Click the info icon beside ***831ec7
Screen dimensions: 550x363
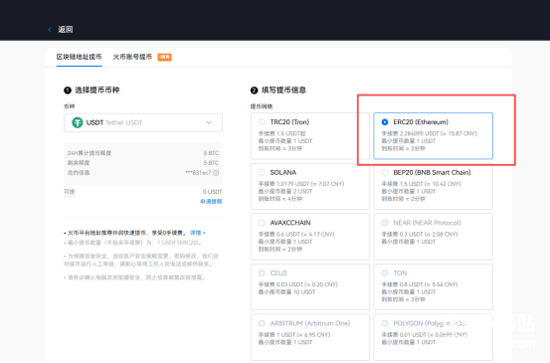click(x=216, y=173)
